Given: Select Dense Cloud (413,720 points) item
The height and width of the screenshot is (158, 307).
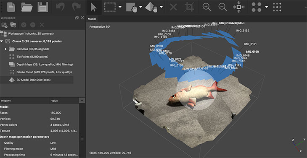Looking at the screenshot, I should [x=44, y=72].
